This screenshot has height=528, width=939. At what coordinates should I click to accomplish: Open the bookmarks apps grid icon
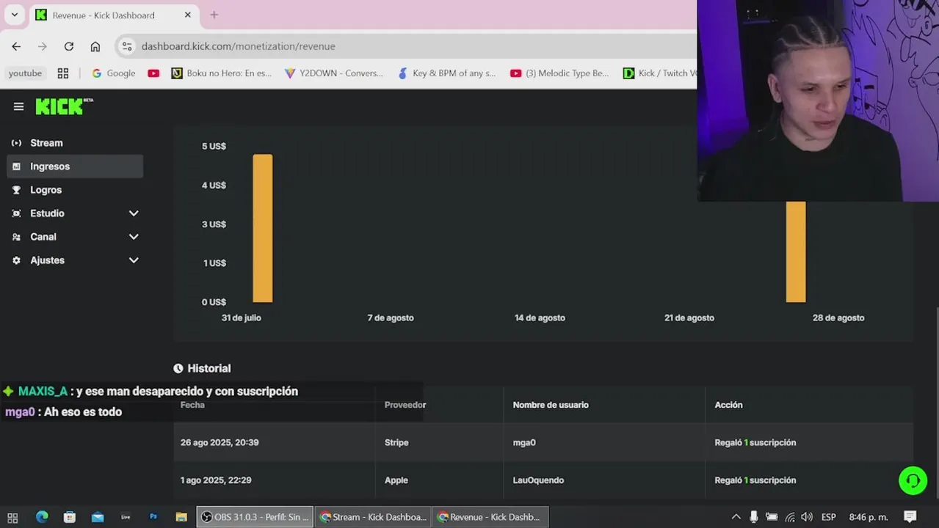click(x=63, y=73)
